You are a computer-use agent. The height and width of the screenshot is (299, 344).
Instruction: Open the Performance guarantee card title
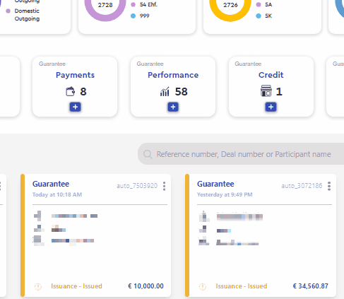(x=173, y=75)
